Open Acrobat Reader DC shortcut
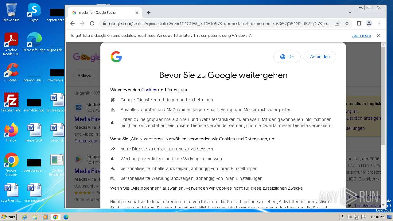Image resolution: width=393 pixels, height=221 pixels. [11, 44]
